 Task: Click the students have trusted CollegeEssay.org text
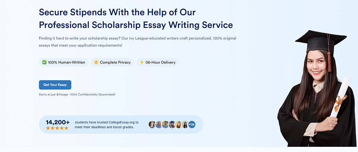click(106, 124)
